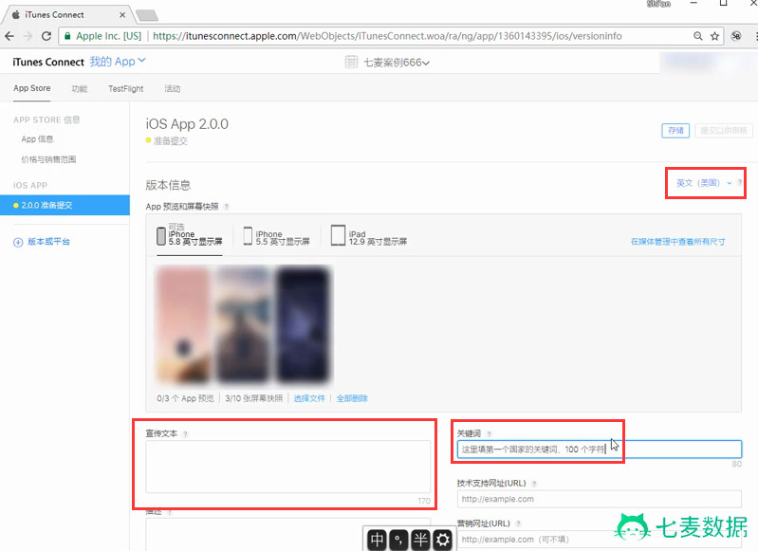The width and height of the screenshot is (758, 551).
Task: Click the help icon beside 宣传文本
Action: tap(186, 434)
